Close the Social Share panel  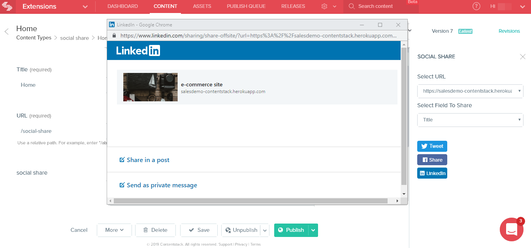pyautogui.click(x=523, y=57)
